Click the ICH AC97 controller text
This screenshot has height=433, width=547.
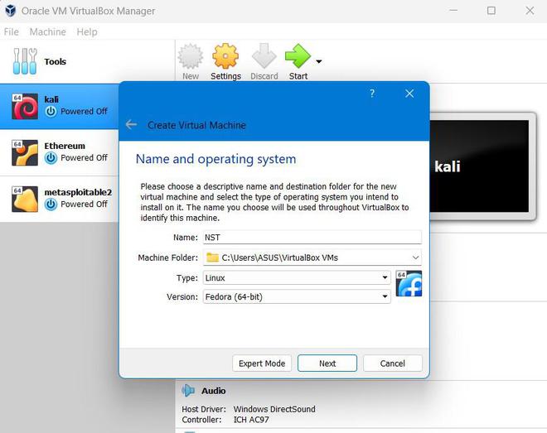pos(251,420)
